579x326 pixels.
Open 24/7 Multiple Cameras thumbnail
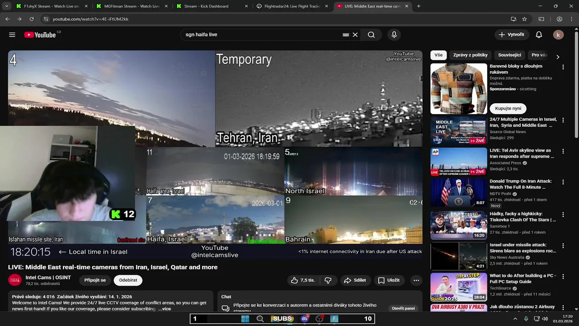coord(459,131)
